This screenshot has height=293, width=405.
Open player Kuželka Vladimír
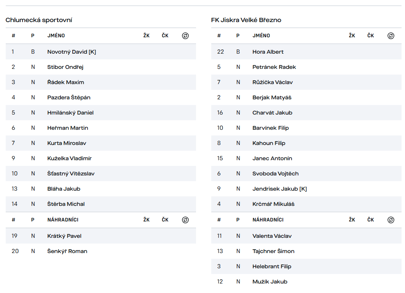pos(69,159)
